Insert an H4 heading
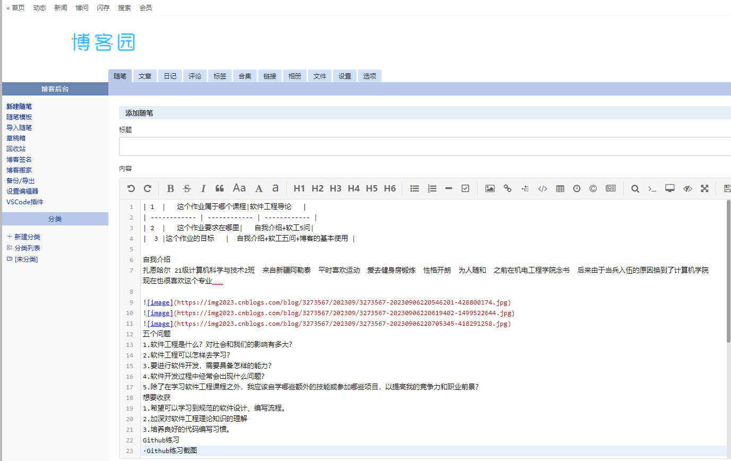731x461 pixels. pyautogui.click(x=353, y=188)
